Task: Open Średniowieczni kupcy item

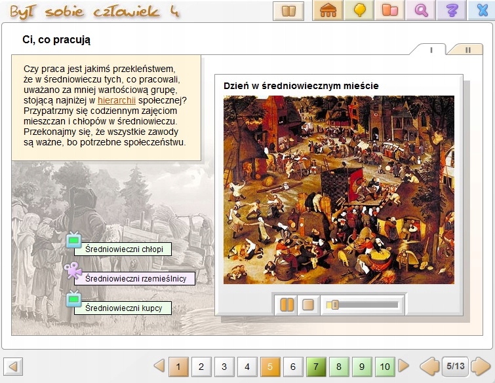Action: pos(123,308)
